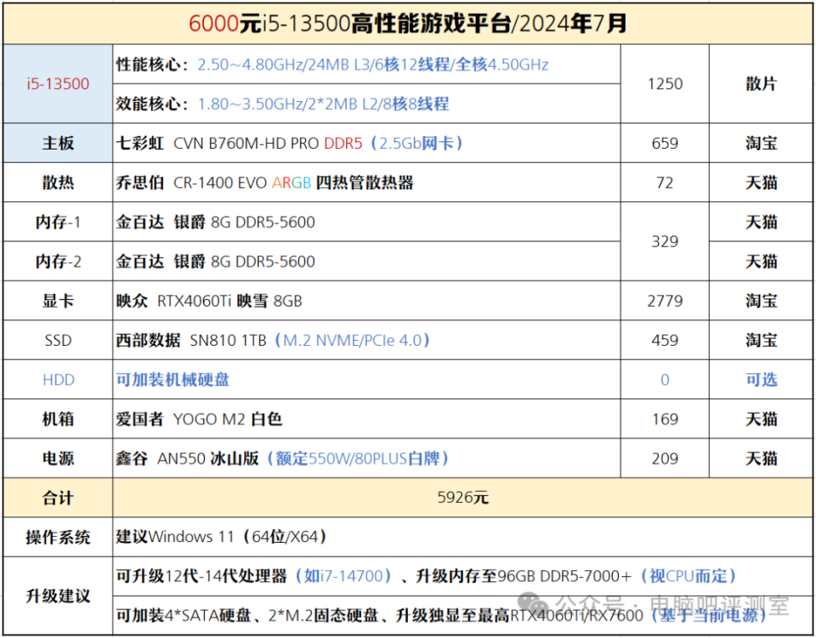Select the "电源" category cell

pyautogui.click(x=58, y=458)
